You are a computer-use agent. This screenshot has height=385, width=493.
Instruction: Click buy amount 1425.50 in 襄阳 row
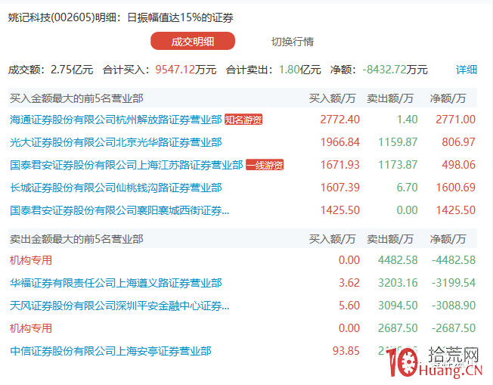[x=340, y=210]
